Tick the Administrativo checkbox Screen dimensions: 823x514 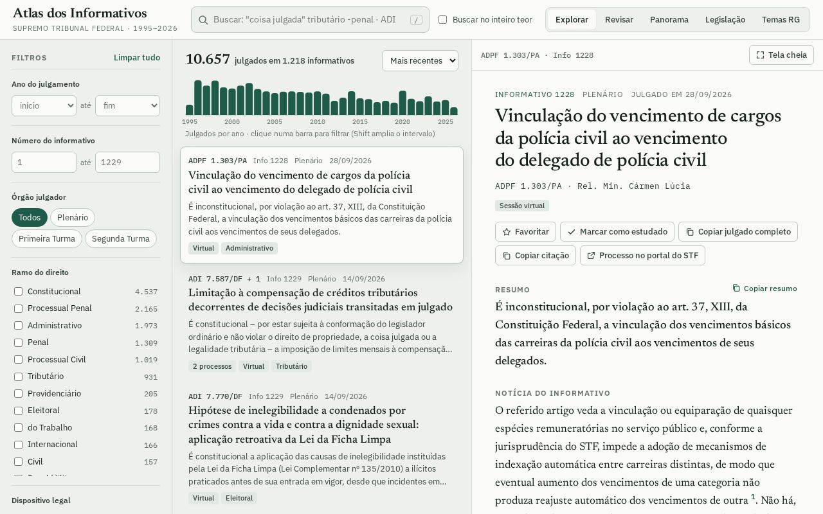(x=18, y=326)
